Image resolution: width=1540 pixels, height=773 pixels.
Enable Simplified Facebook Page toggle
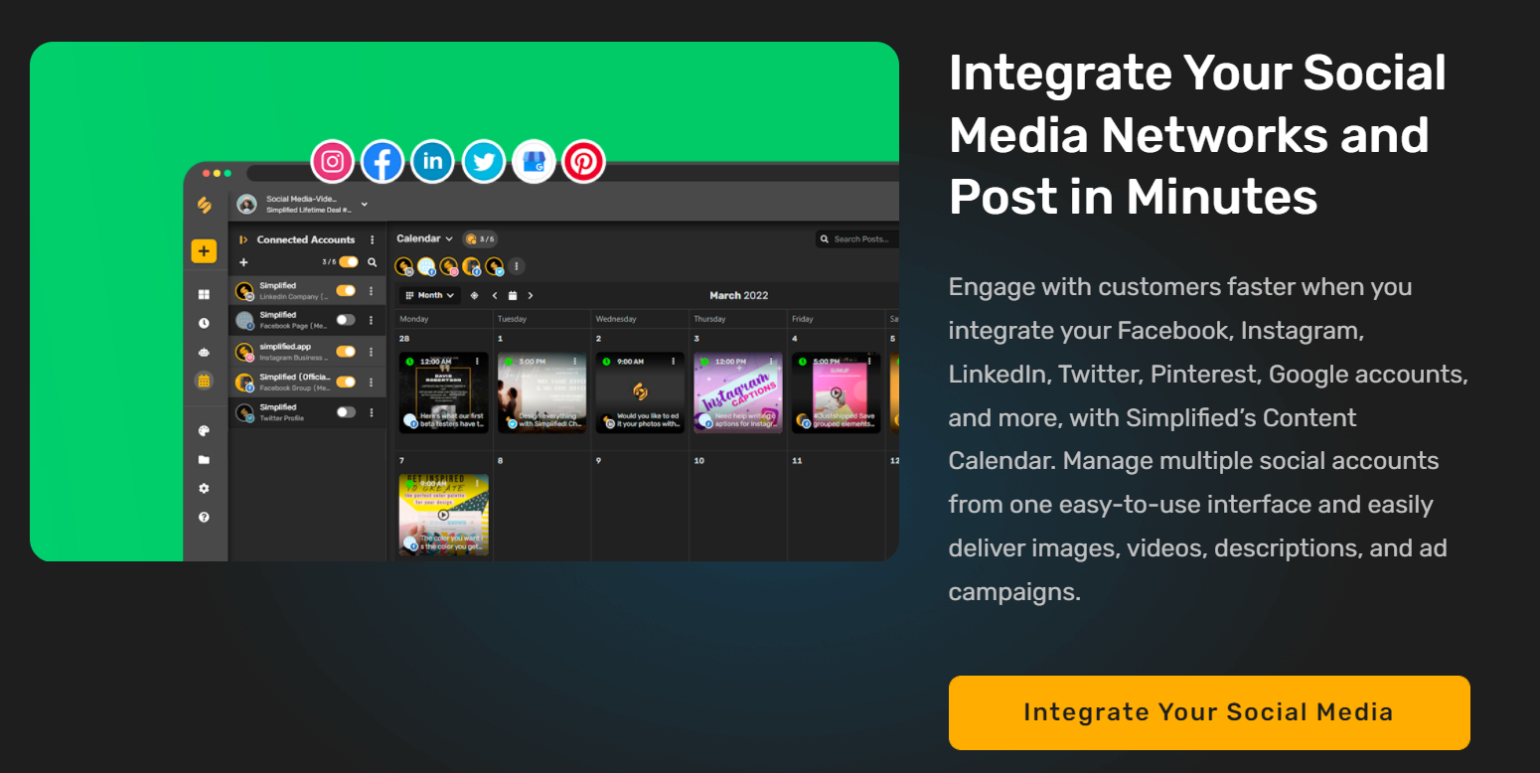(346, 320)
